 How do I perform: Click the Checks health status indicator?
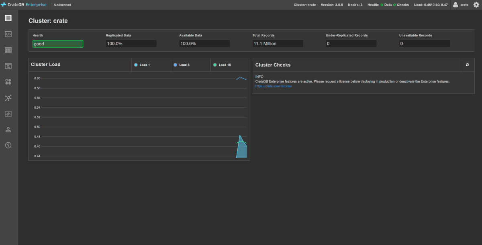pos(401,5)
